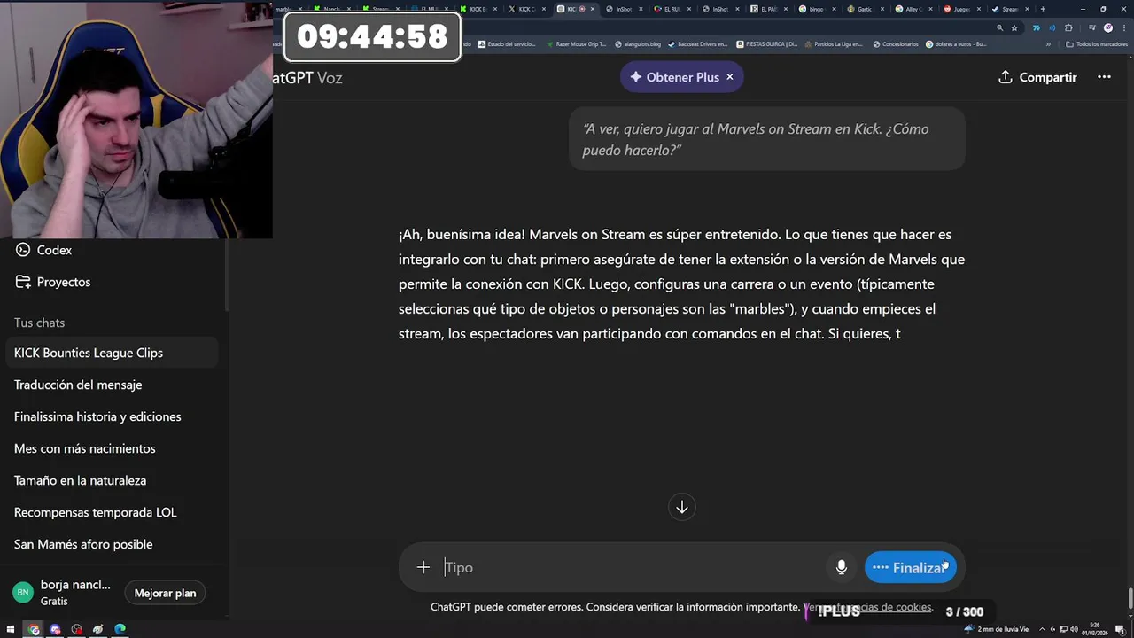Open the Chrome profile avatar
1134x638 pixels.
1108,27
